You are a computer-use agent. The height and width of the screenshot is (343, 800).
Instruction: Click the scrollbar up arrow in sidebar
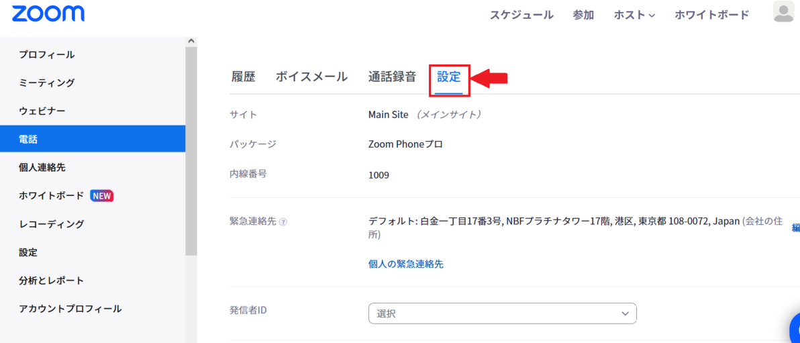tap(191, 40)
